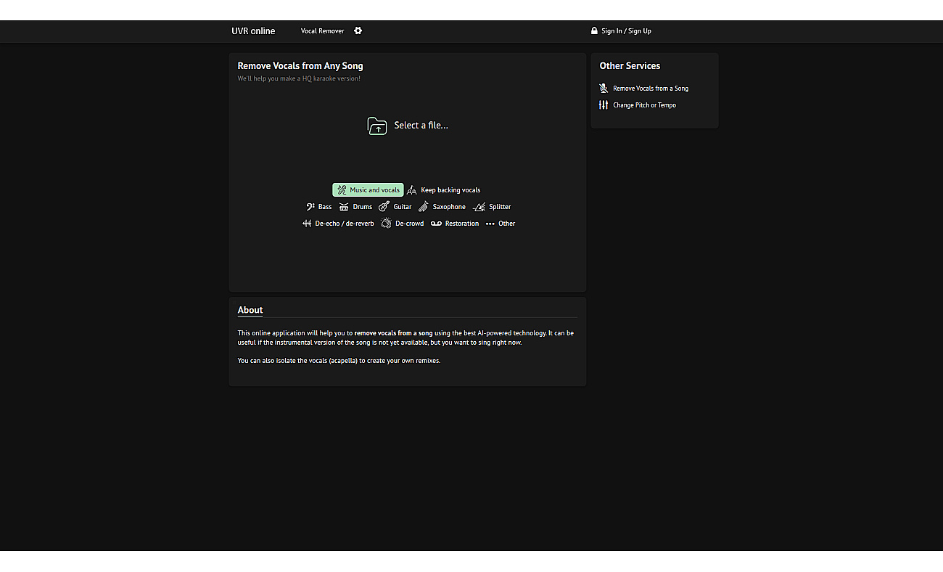943x572 pixels.
Task: Choose the De-crowd option
Action: tap(403, 224)
